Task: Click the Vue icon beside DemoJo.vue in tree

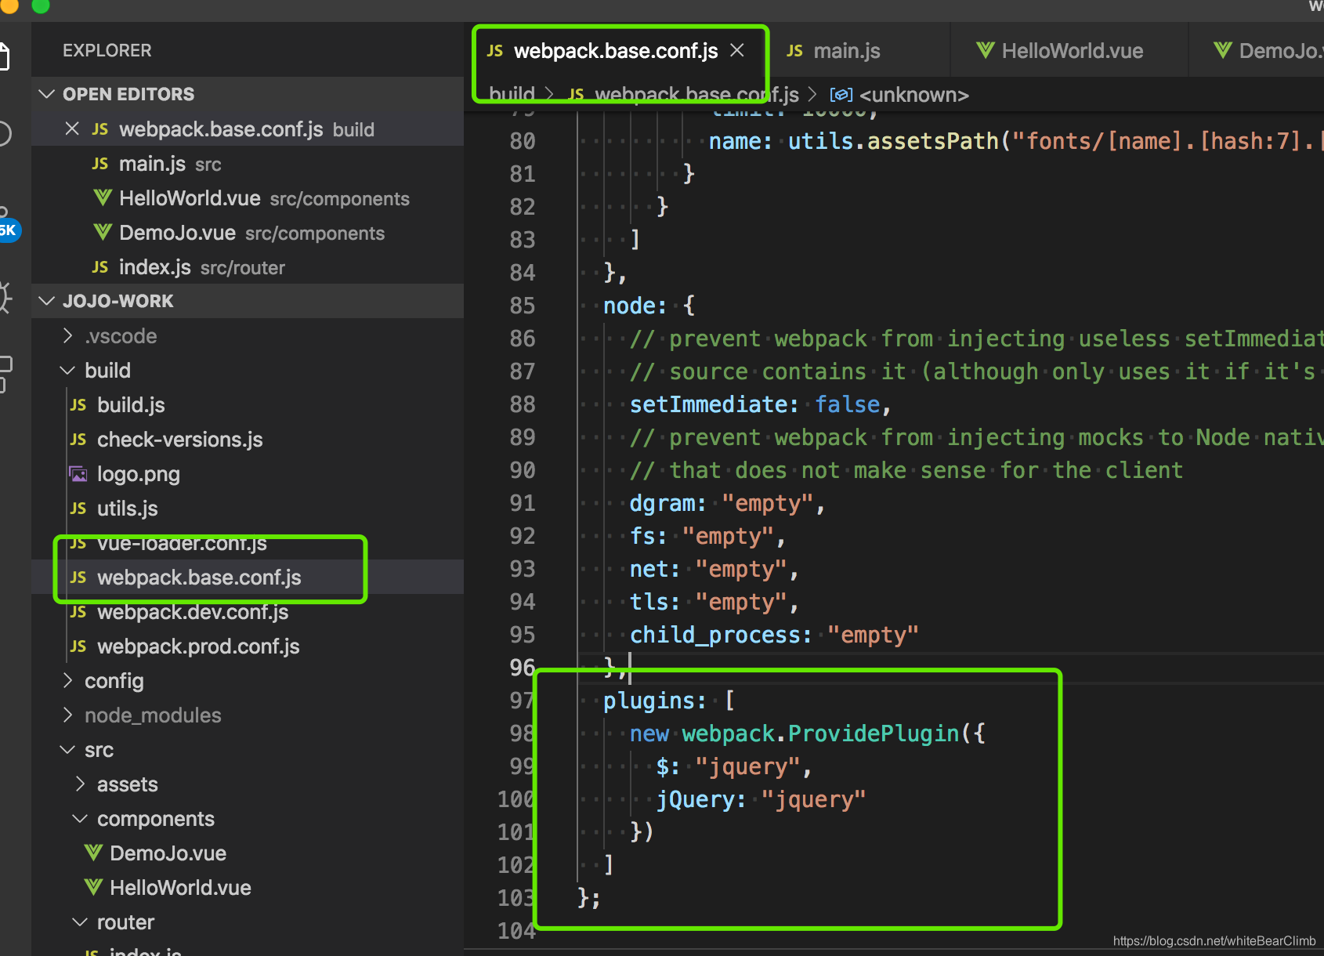Action: coord(93,853)
